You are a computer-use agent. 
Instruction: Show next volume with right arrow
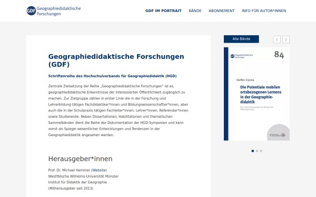[x=286, y=39]
